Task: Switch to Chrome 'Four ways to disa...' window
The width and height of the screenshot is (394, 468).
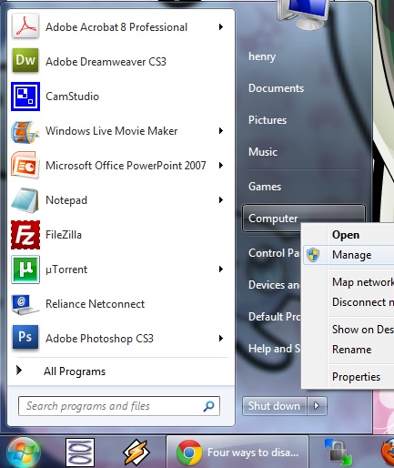Action: point(237,453)
